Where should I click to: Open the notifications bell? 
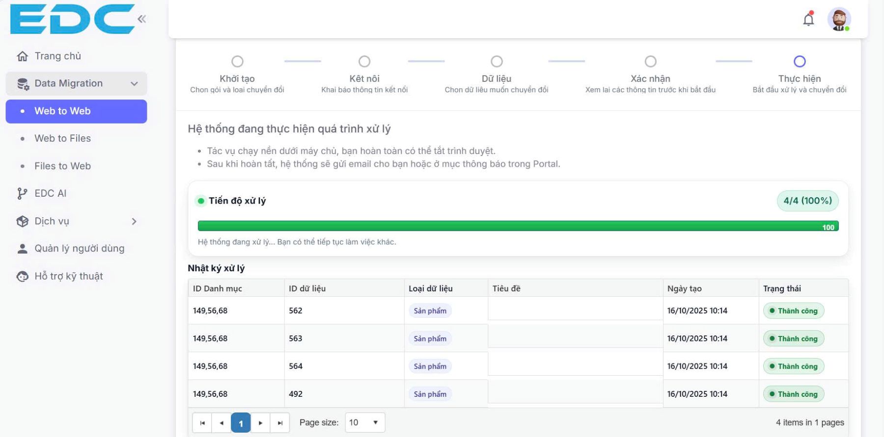coord(808,20)
